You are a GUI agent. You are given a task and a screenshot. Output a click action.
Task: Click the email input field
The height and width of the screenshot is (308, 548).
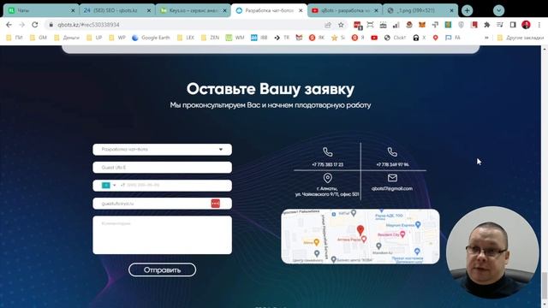coord(162,204)
